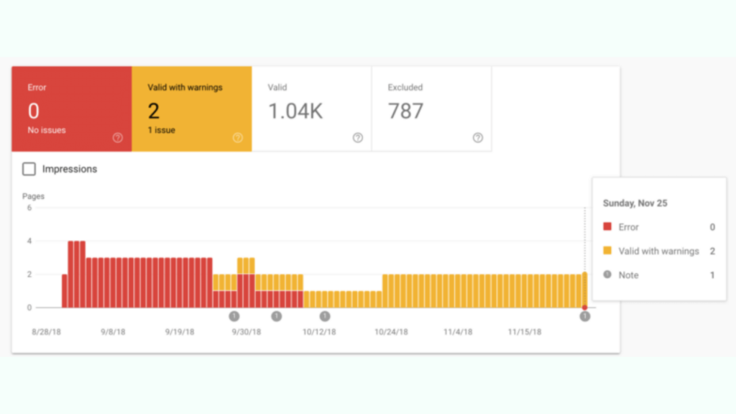
Task: Click the yellow Valid with warnings swatch in tooltip
Action: pos(607,251)
